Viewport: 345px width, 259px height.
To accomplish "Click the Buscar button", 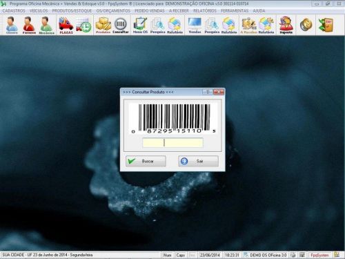I will point(146,161).
